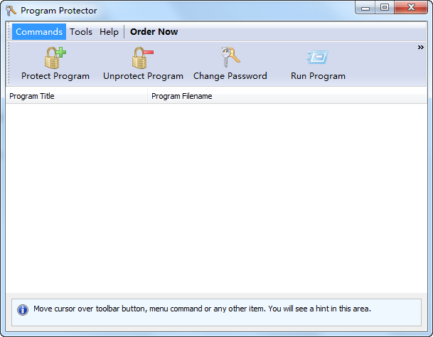Click the Change Password keys icon
This screenshot has height=337, width=433.
(230, 57)
